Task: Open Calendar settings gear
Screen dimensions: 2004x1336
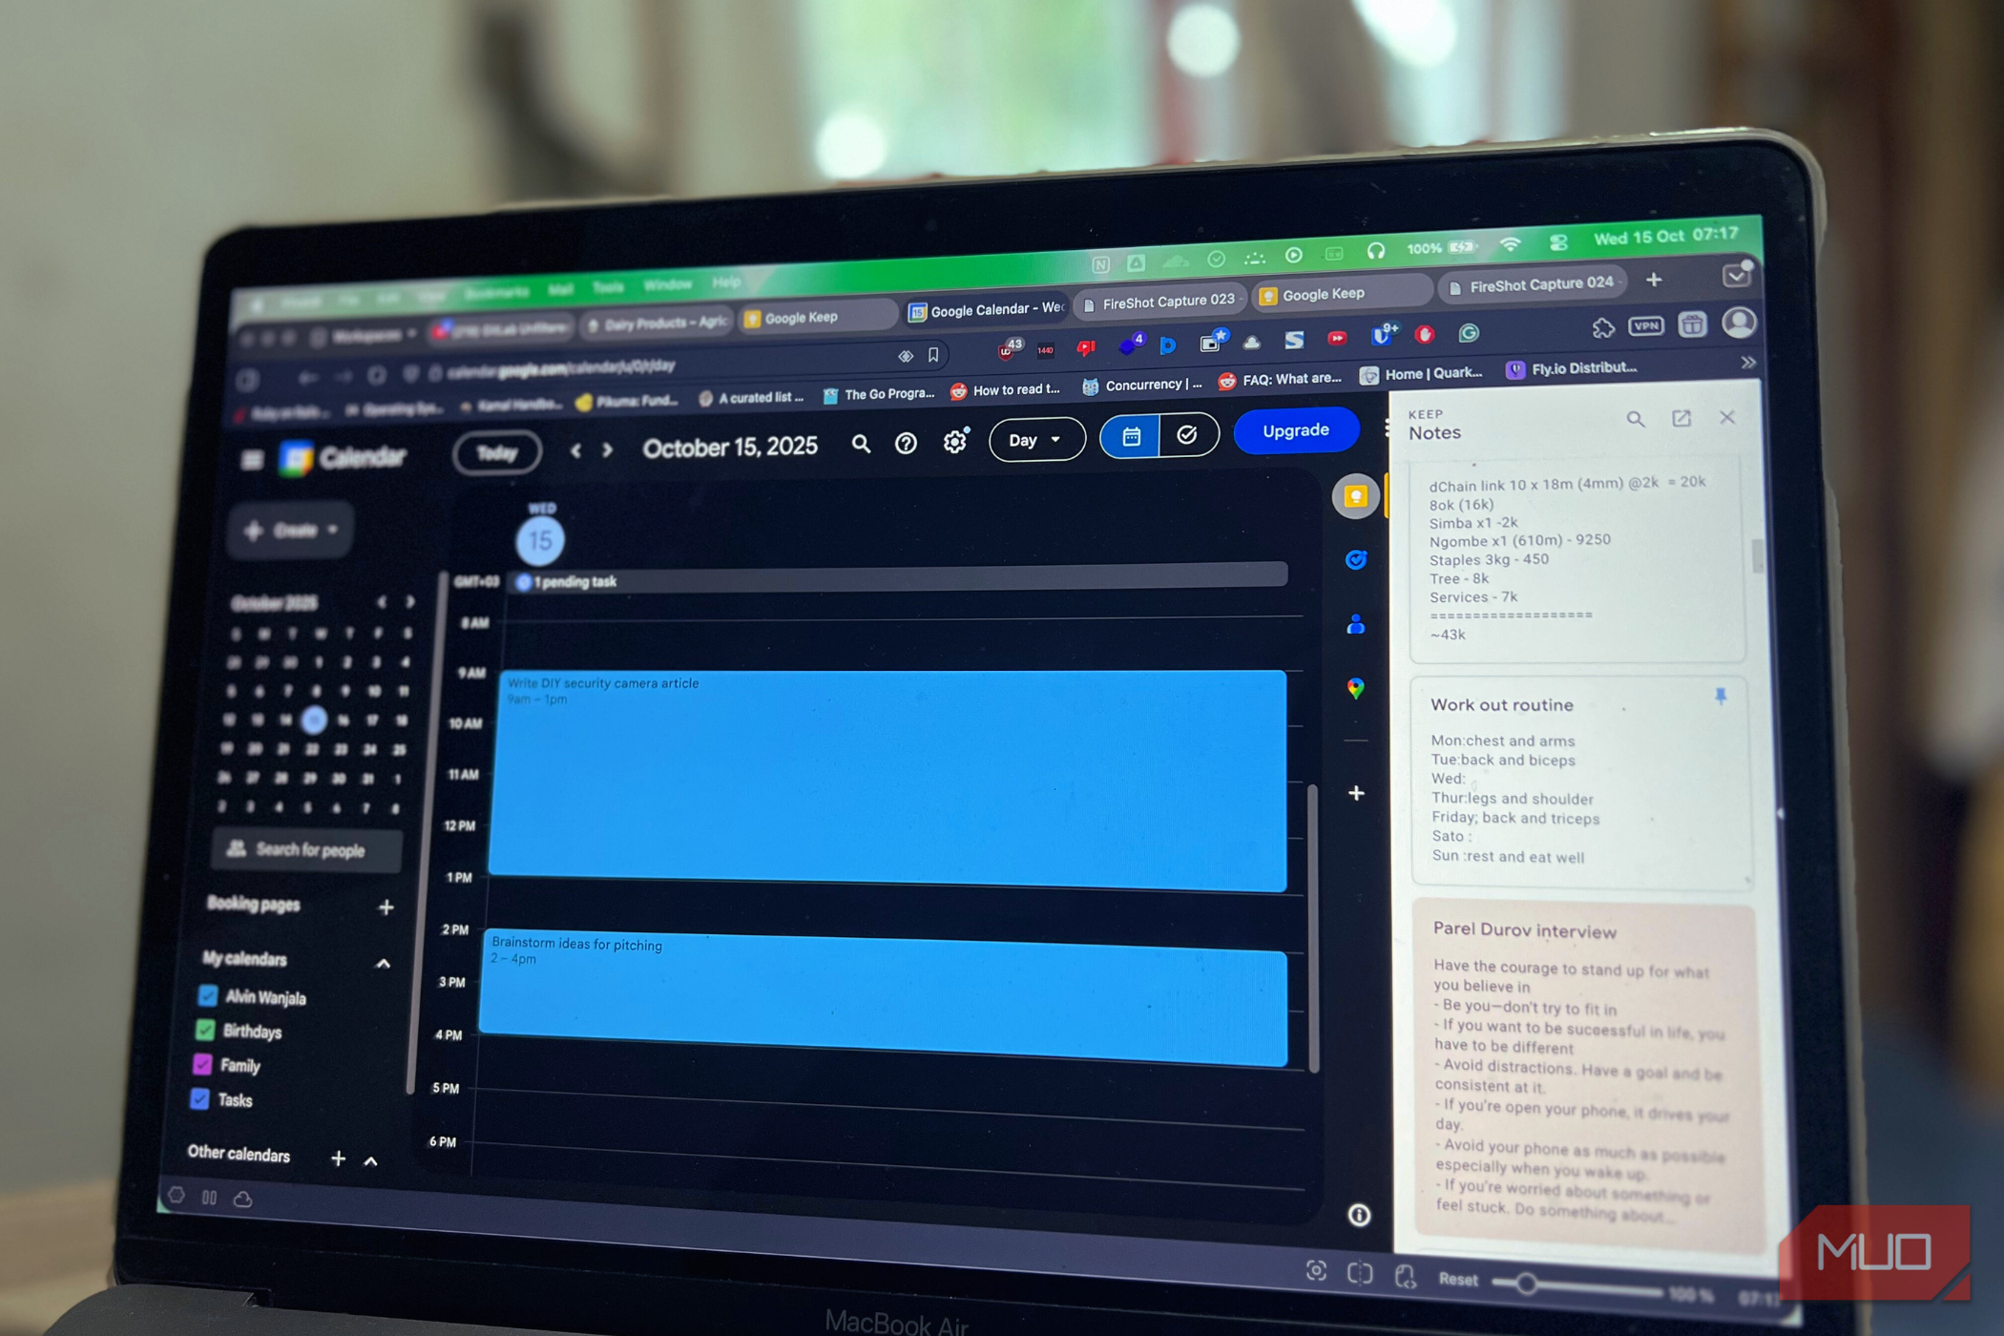Action: (954, 441)
